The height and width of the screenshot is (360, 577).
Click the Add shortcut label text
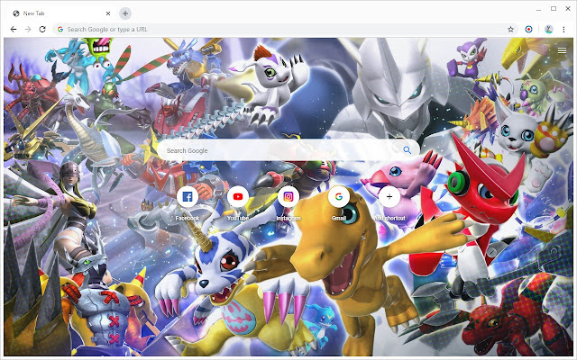[389, 218]
